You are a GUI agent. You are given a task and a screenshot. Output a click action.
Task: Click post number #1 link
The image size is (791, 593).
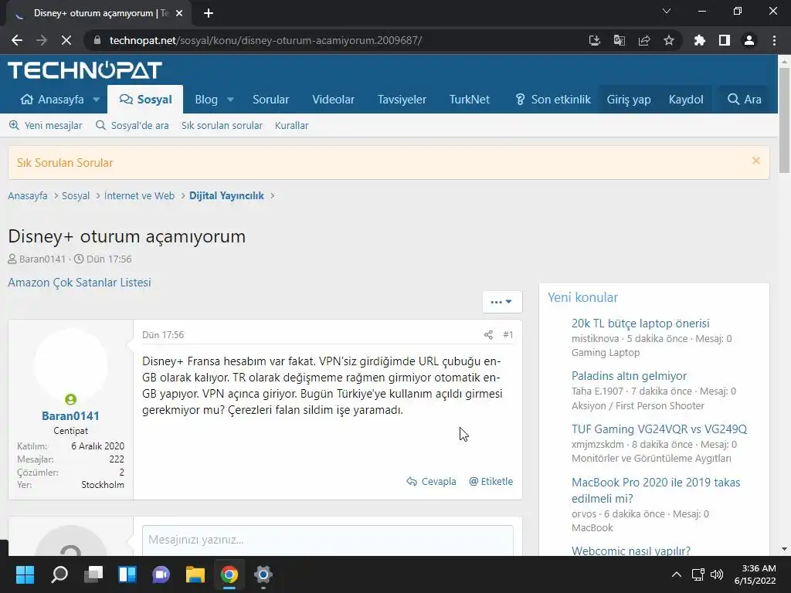[x=508, y=335]
